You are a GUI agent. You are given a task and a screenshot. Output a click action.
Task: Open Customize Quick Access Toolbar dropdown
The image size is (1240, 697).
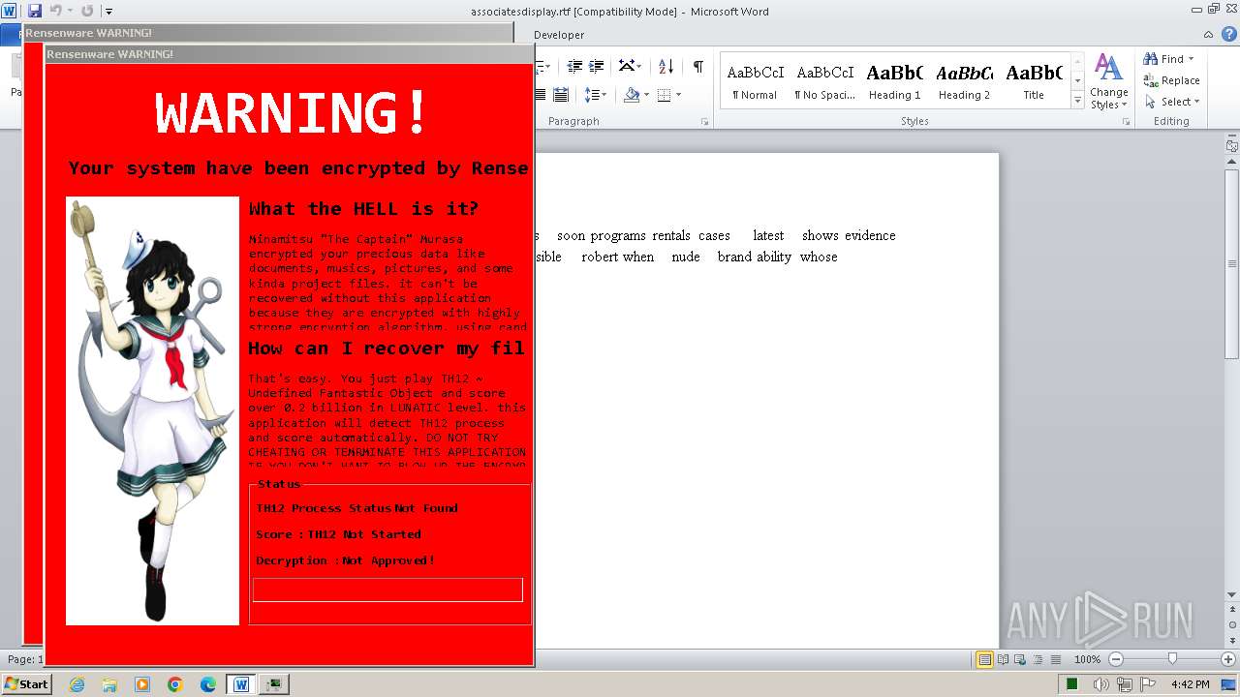(x=108, y=12)
